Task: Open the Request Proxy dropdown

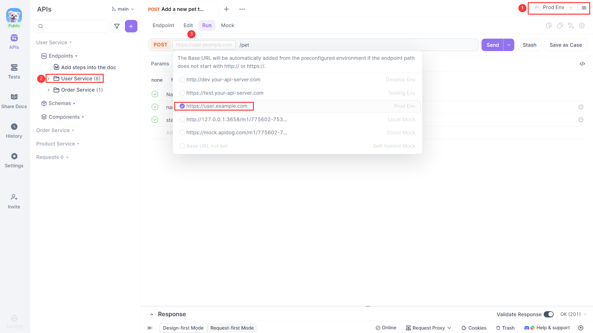Action: pyautogui.click(x=428, y=328)
